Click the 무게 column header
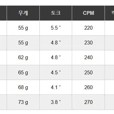The height and width of the screenshot is (114, 114). click(23, 13)
